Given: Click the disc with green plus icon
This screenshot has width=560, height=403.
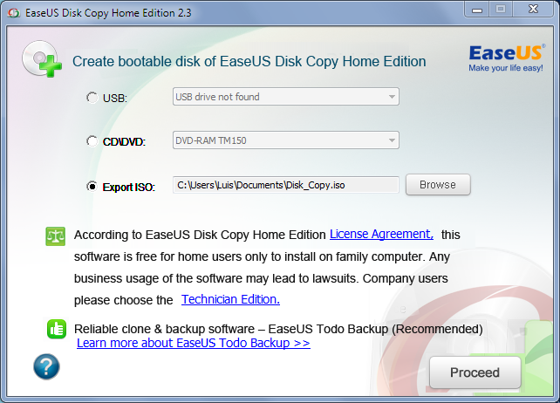Looking at the screenshot, I should tap(41, 59).
